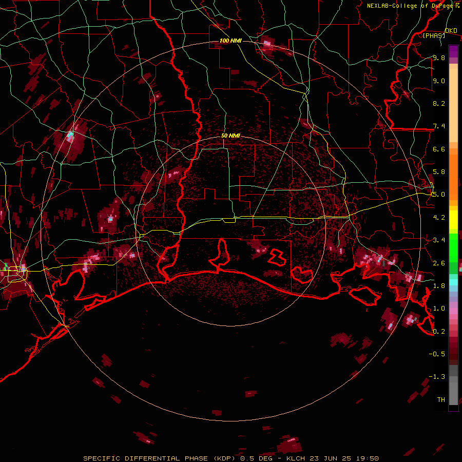462x462 pixels.
Task: Click the "[PHAS]" label above the color bar
Action: [x=434, y=35]
